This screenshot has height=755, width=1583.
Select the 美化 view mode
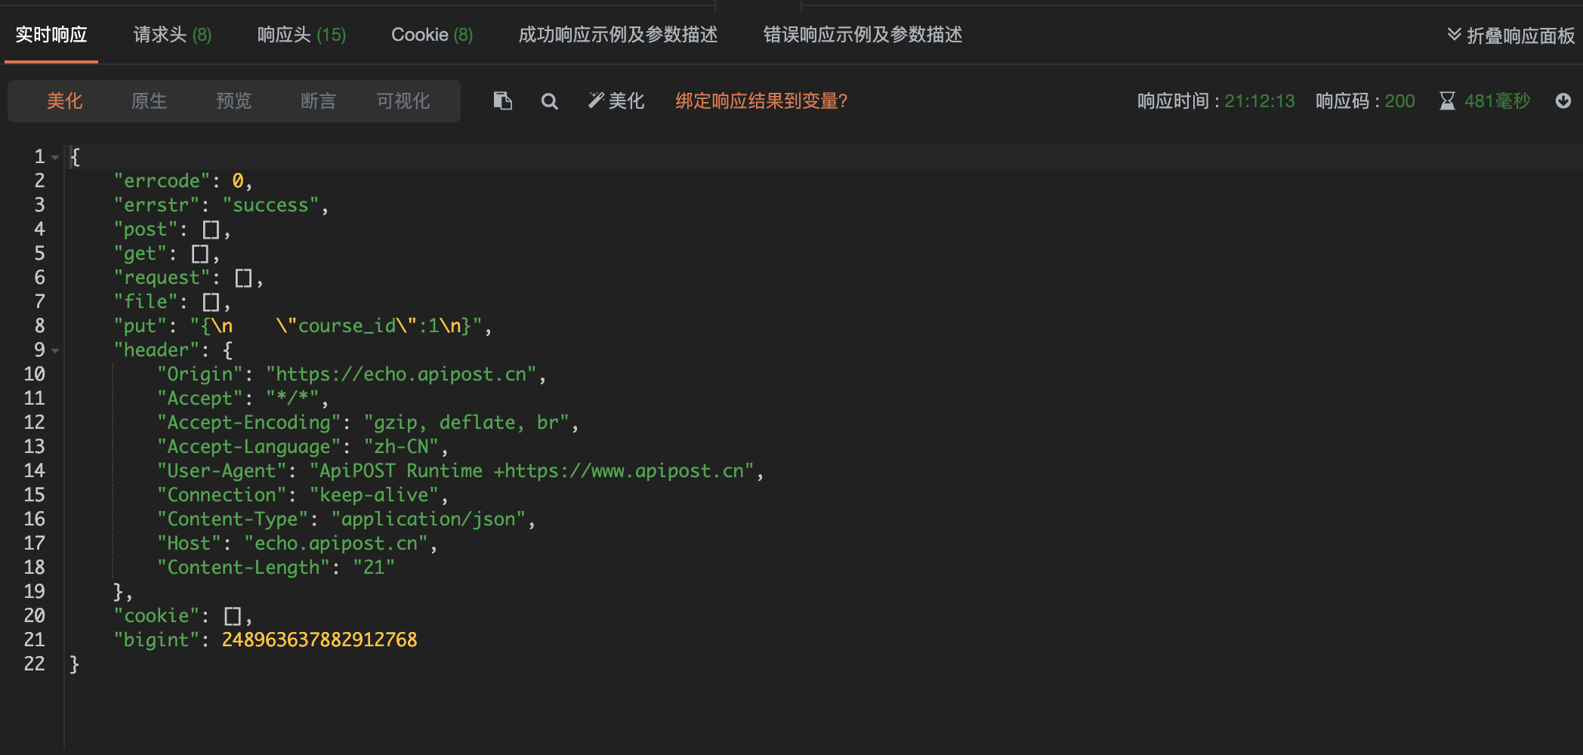65,101
